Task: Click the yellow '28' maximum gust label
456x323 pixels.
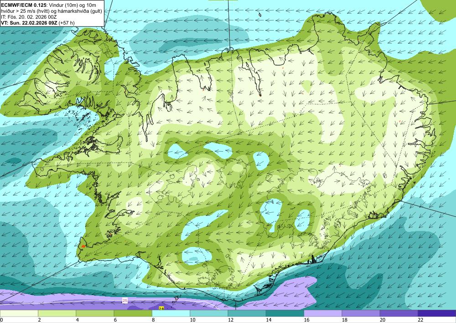Action: click(x=161, y=308)
